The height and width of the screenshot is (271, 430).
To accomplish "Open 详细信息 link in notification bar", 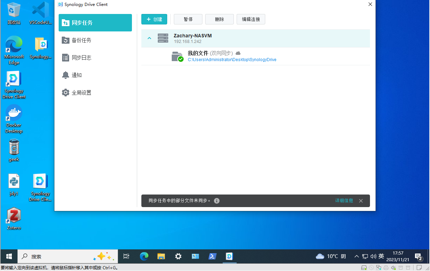I will [344, 201].
